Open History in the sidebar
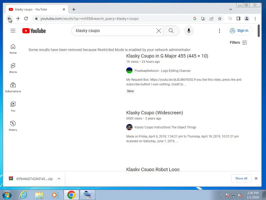Viewport: 266px width, 200px height. (x=13, y=126)
